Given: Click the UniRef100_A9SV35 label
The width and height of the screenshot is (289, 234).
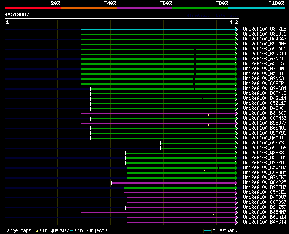Looking at the screenshot, I should (265, 143).
